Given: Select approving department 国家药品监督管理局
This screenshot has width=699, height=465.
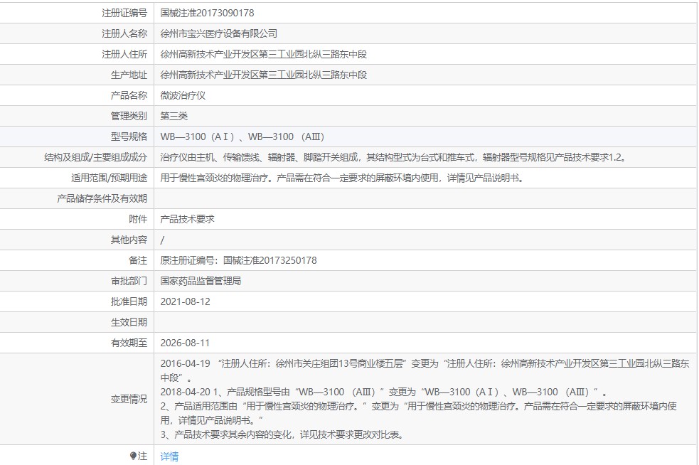Looking at the screenshot, I should pyautogui.click(x=201, y=281).
